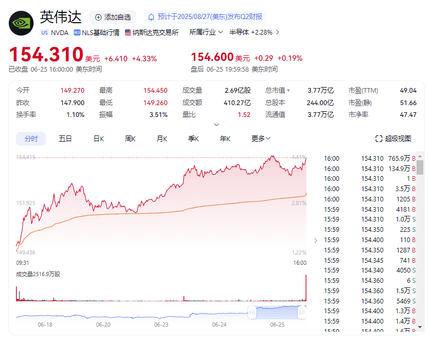This screenshot has height=340, width=430.
Task: Click 成交量 value 2.69亿股
Action: (x=238, y=91)
